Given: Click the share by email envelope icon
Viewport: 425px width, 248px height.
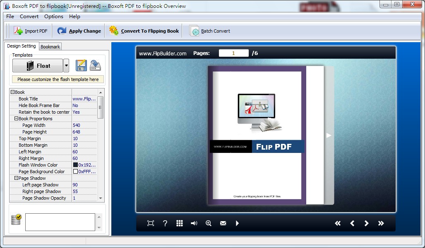Looking at the screenshot, I should [x=223, y=223].
